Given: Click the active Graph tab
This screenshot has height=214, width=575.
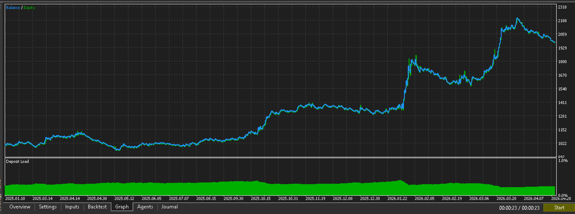Looking at the screenshot, I should [122, 207].
